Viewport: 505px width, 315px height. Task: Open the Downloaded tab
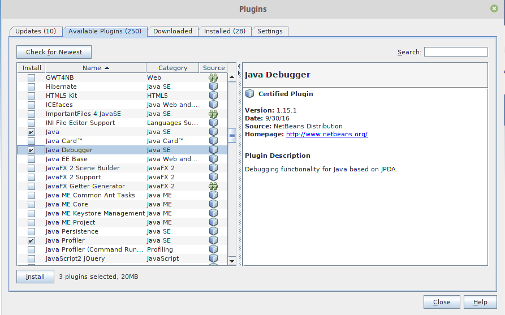(172, 31)
